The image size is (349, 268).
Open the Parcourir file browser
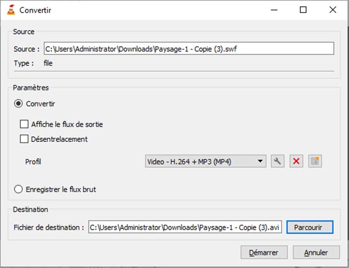point(310,227)
